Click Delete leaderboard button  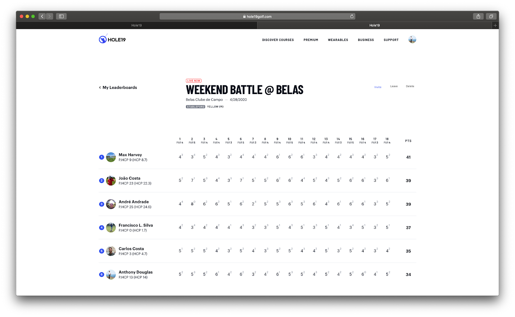pyautogui.click(x=410, y=86)
